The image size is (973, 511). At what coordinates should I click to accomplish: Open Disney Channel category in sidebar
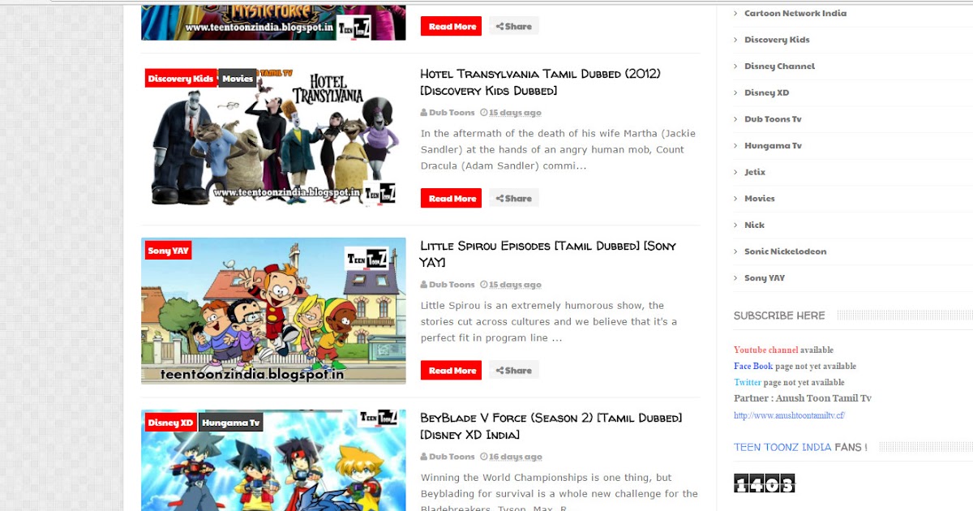coord(779,67)
